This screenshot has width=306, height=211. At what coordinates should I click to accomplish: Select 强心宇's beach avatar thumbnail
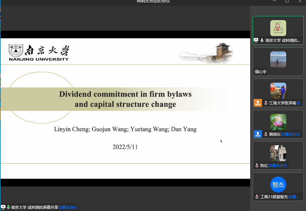coord(278,59)
